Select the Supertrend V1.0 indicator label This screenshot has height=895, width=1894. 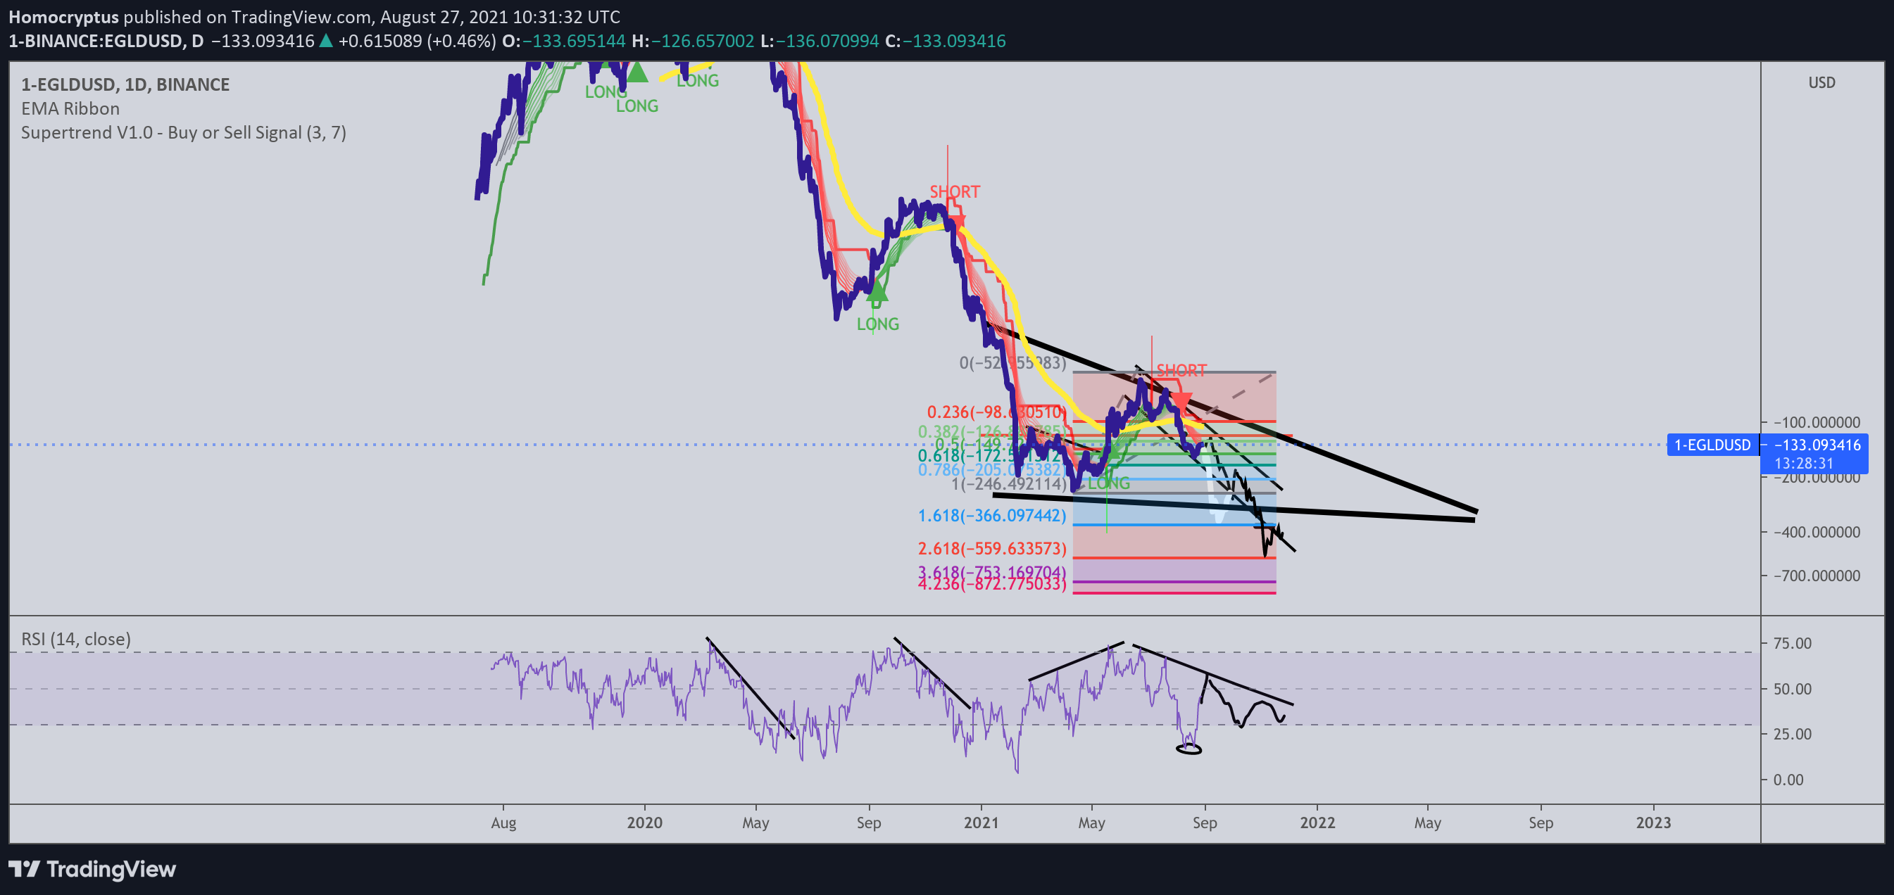point(183,132)
